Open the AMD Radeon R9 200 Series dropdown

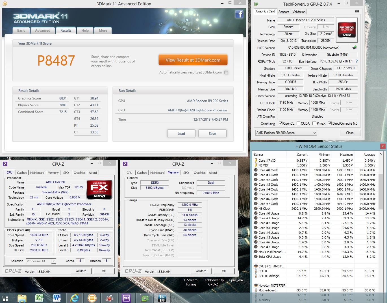[286, 133]
